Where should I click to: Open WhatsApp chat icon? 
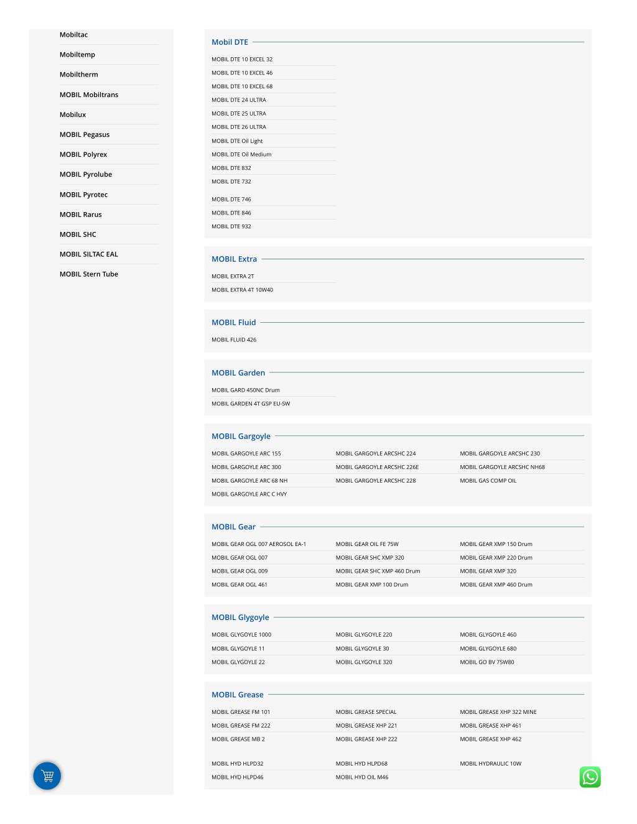(590, 777)
